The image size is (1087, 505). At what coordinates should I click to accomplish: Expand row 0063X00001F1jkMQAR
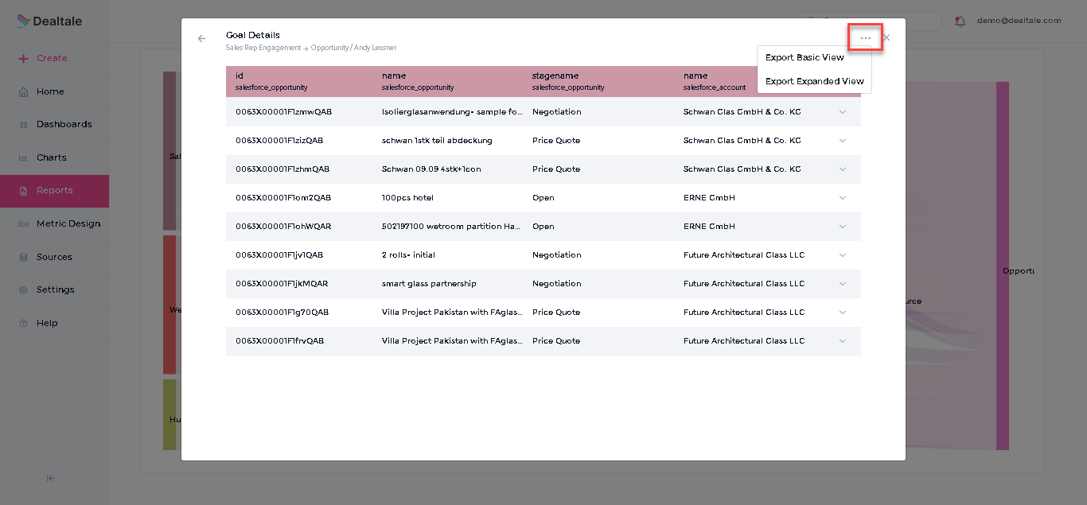click(x=843, y=284)
